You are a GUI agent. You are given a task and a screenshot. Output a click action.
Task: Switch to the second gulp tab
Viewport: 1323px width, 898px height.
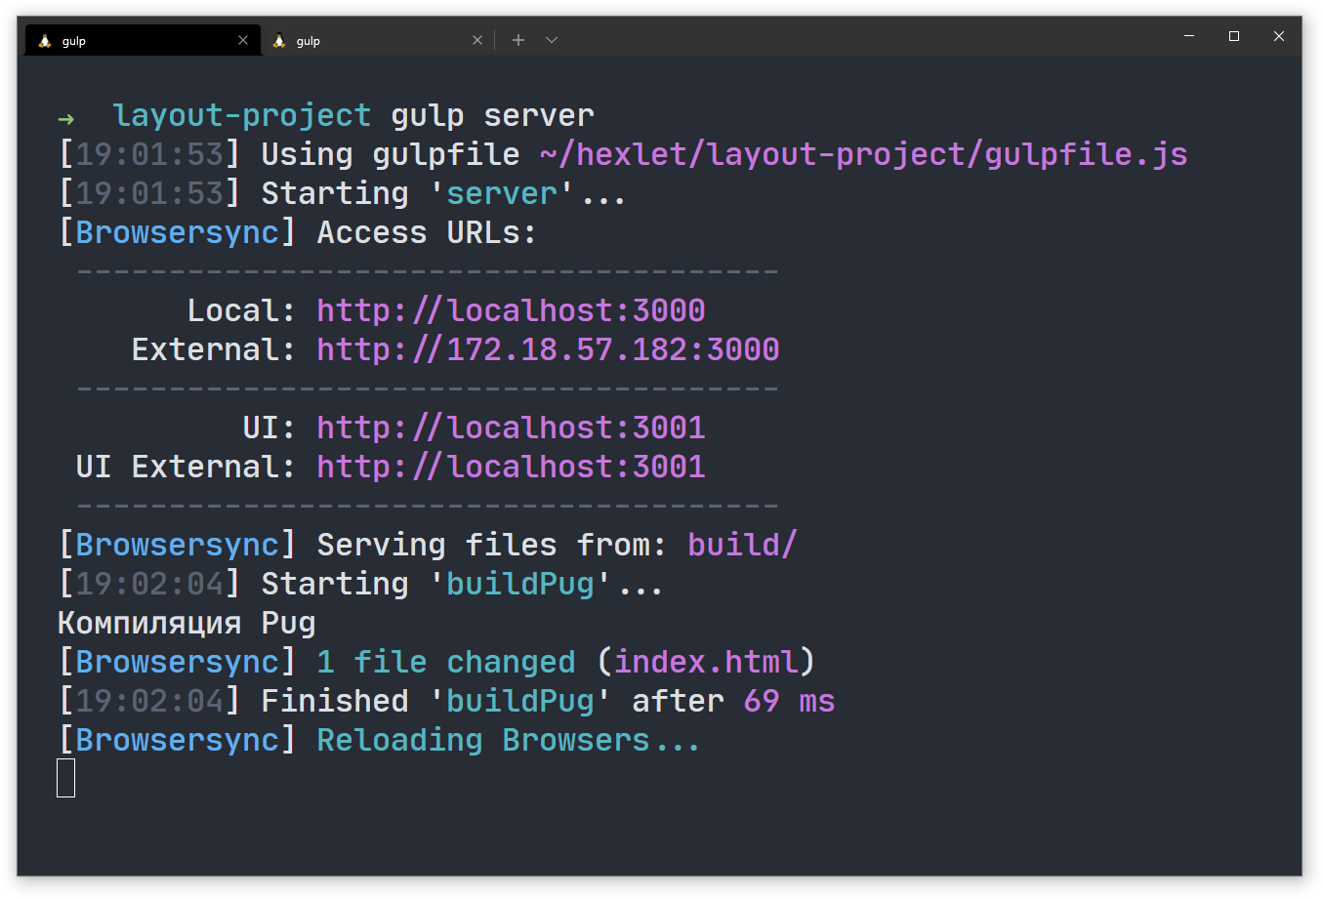[x=371, y=41]
